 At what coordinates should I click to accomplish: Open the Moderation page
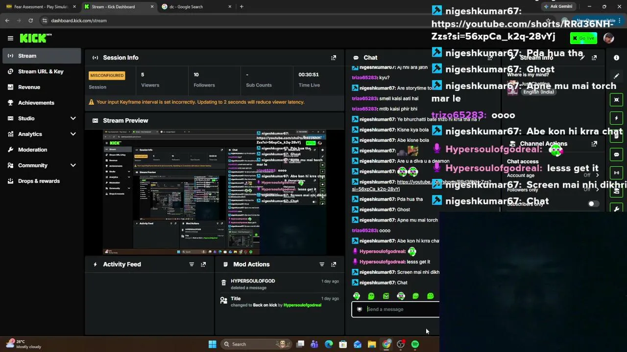point(42,150)
